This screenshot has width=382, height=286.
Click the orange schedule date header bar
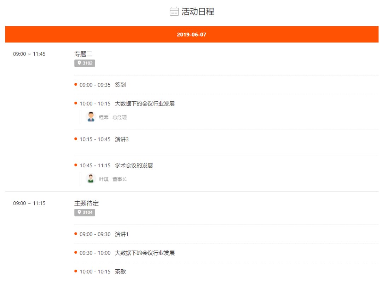[191, 34]
